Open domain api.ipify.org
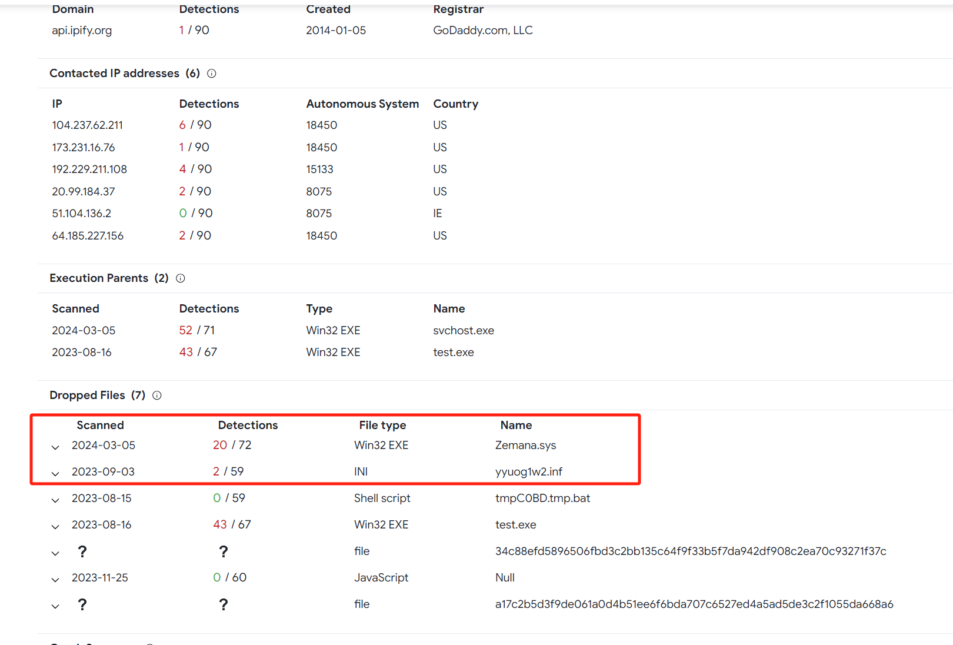 [82, 31]
